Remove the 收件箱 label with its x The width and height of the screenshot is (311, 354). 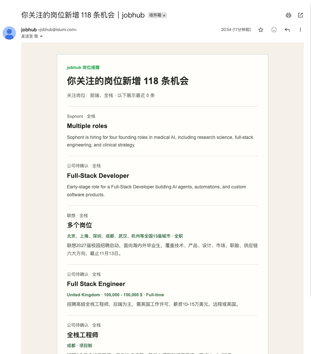point(164,16)
